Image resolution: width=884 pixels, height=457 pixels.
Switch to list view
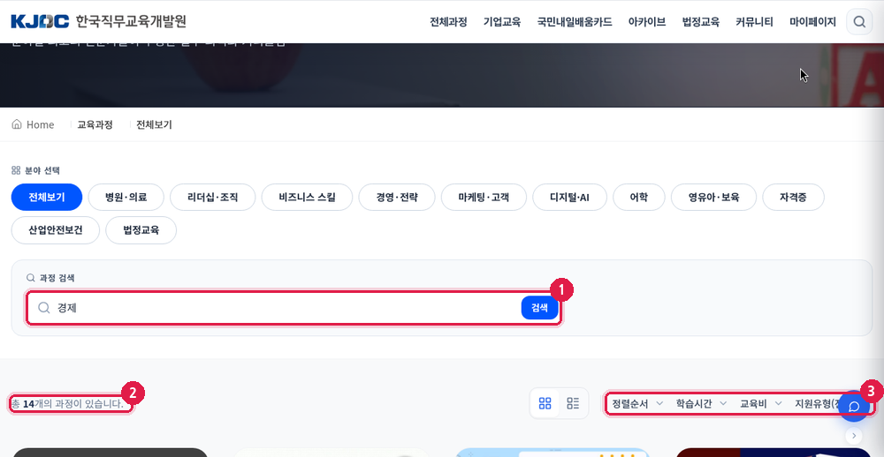point(573,403)
